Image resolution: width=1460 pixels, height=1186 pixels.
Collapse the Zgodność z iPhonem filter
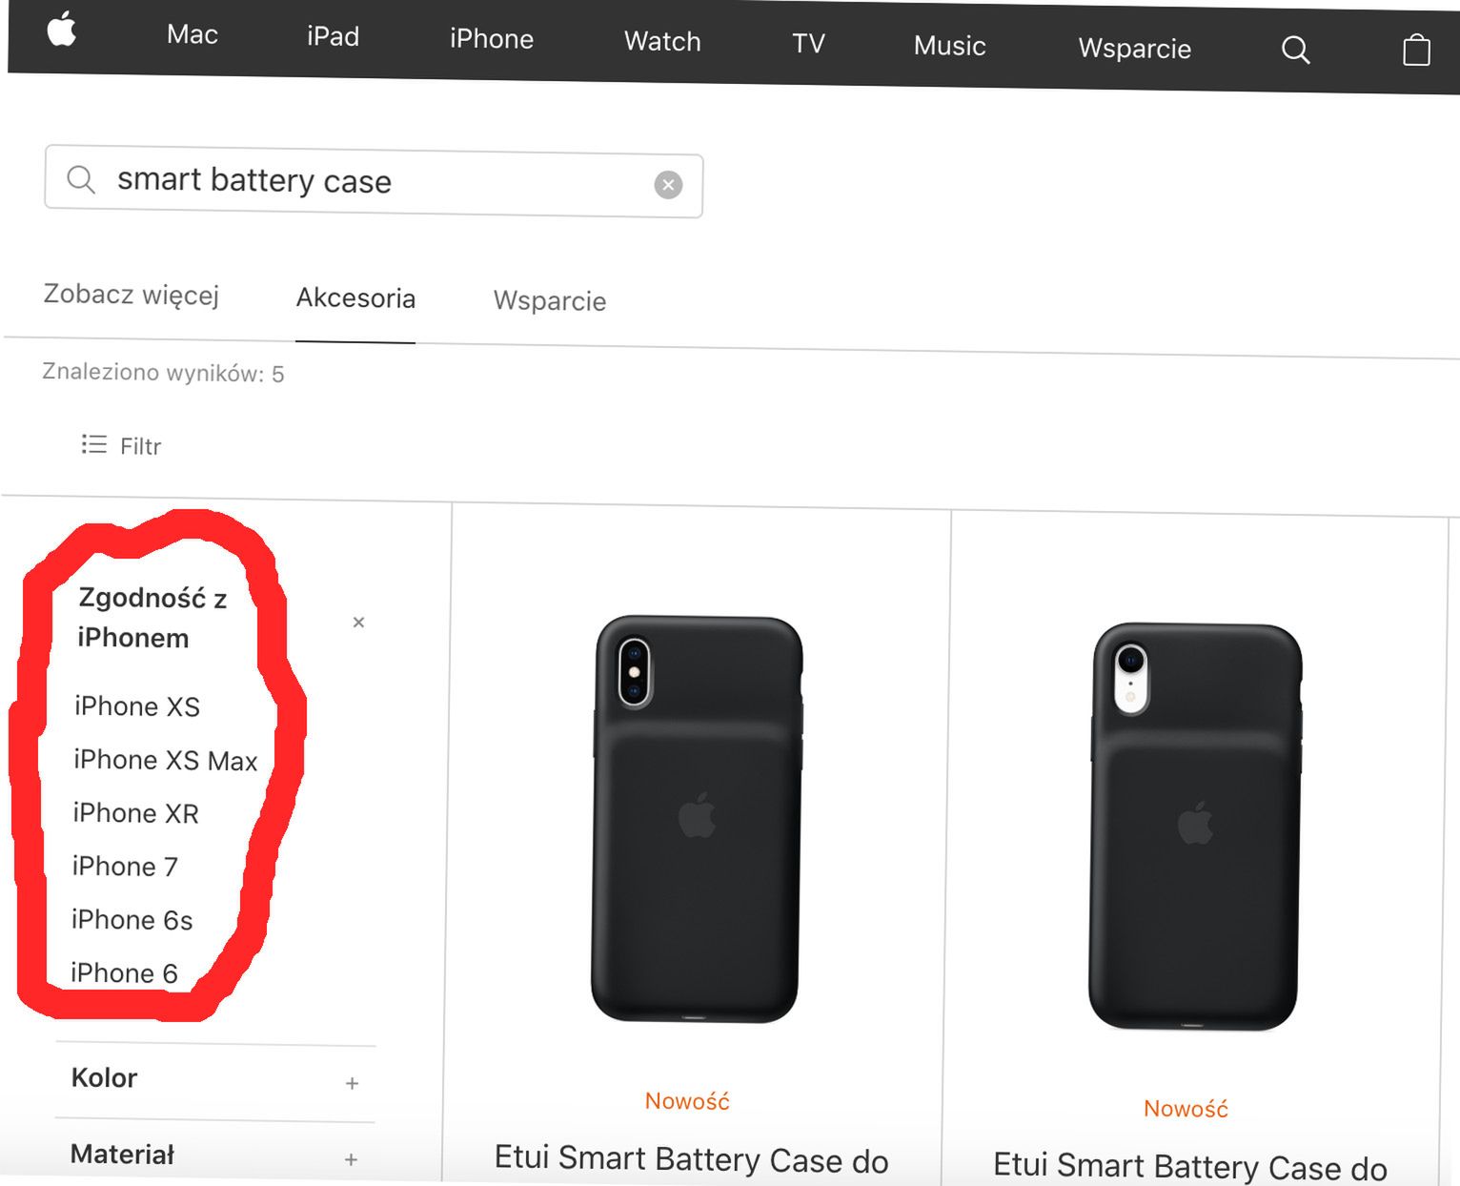coord(358,623)
